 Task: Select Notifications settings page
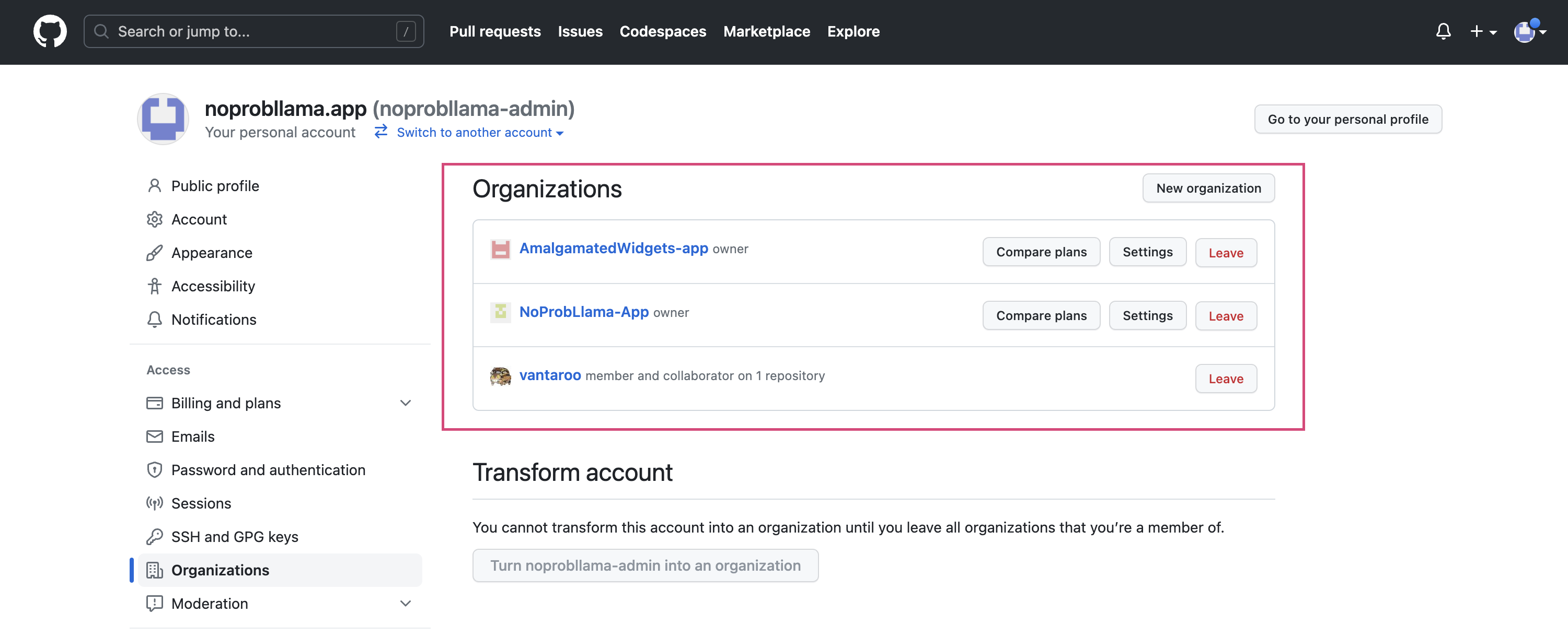[x=280, y=319]
